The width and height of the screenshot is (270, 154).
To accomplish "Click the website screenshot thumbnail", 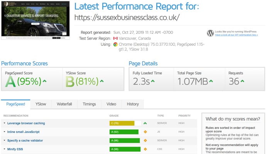I will (x=35, y=20).
